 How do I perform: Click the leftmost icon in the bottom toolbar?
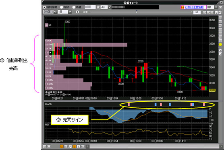tap(45, 146)
